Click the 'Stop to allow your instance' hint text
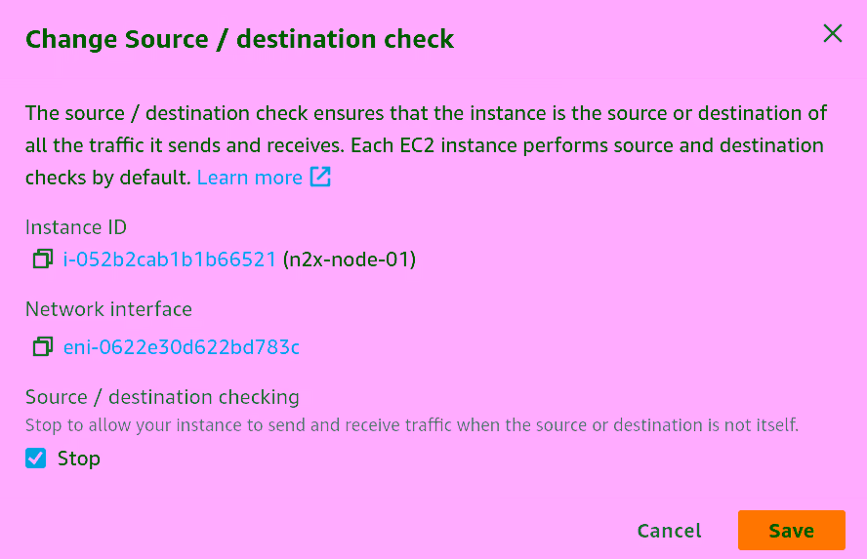Viewport: 867px width, 559px height. tap(412, 425)
